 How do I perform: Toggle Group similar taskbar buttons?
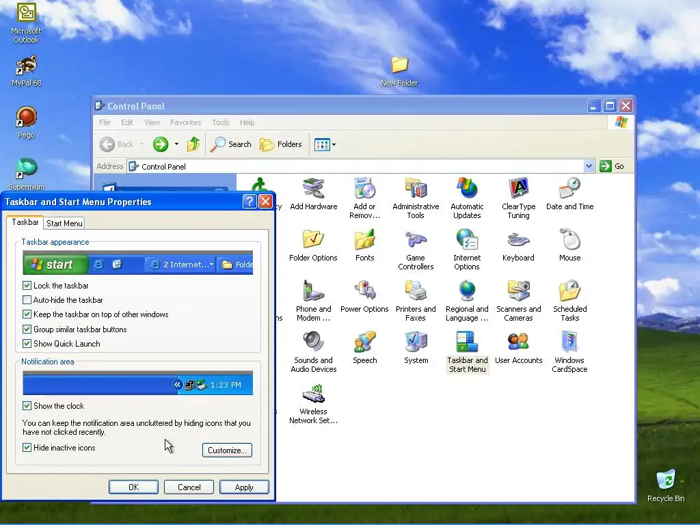[27, 329]
